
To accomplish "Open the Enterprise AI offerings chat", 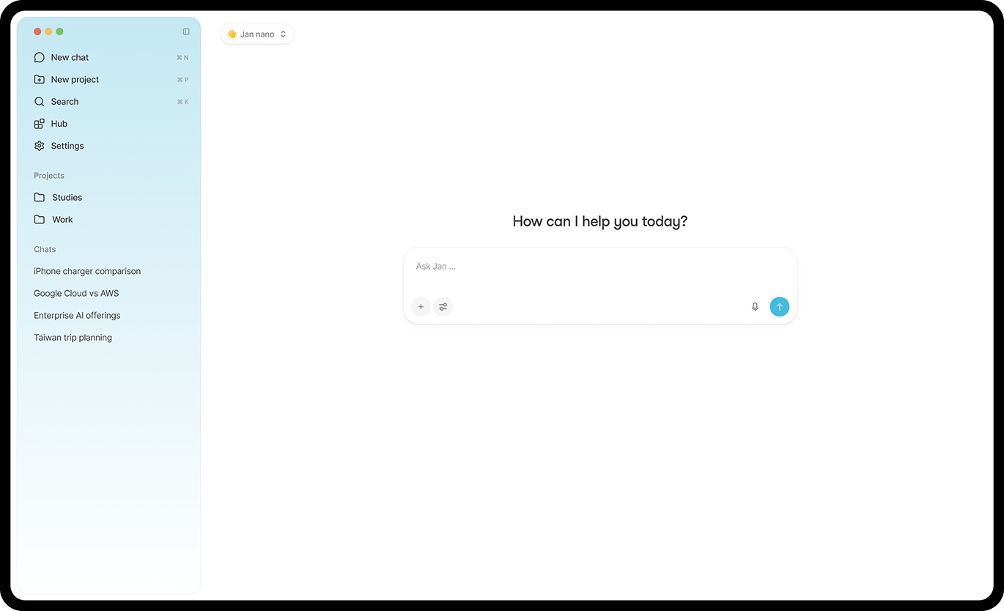I will pos(77,315).
